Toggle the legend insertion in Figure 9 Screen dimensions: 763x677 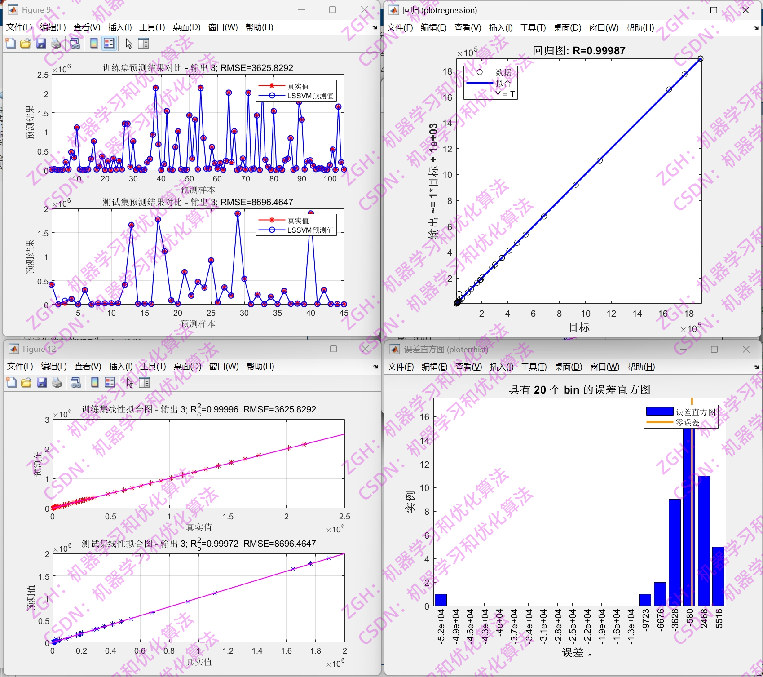point(109,43)
